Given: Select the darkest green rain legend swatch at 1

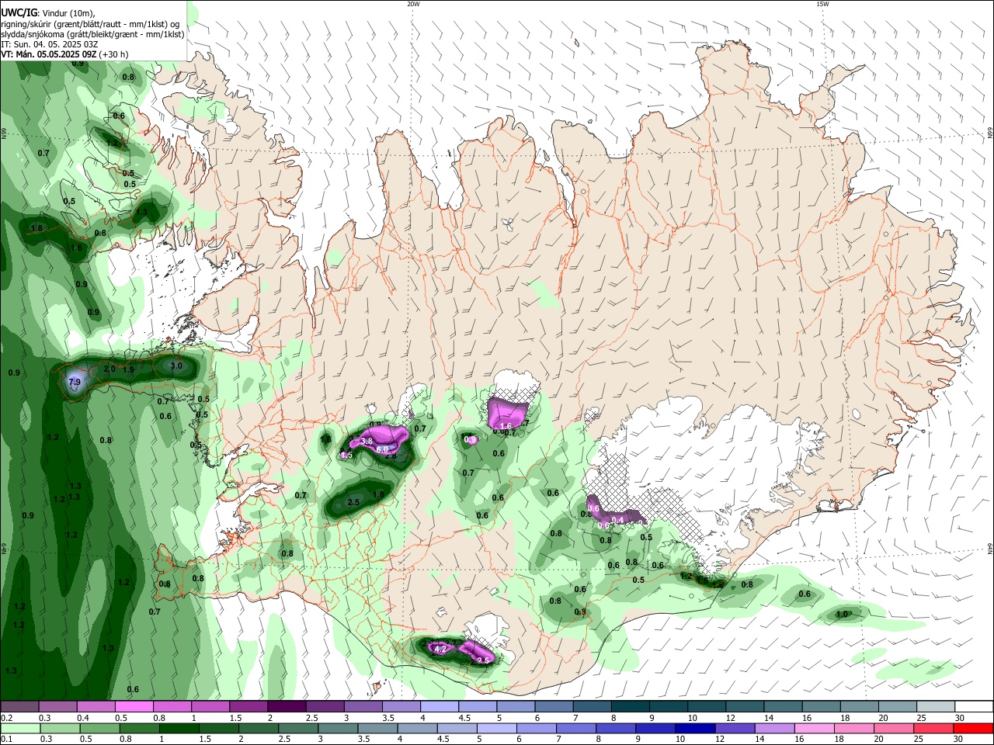Looking at the screenshot, I should tap(179, 728).
